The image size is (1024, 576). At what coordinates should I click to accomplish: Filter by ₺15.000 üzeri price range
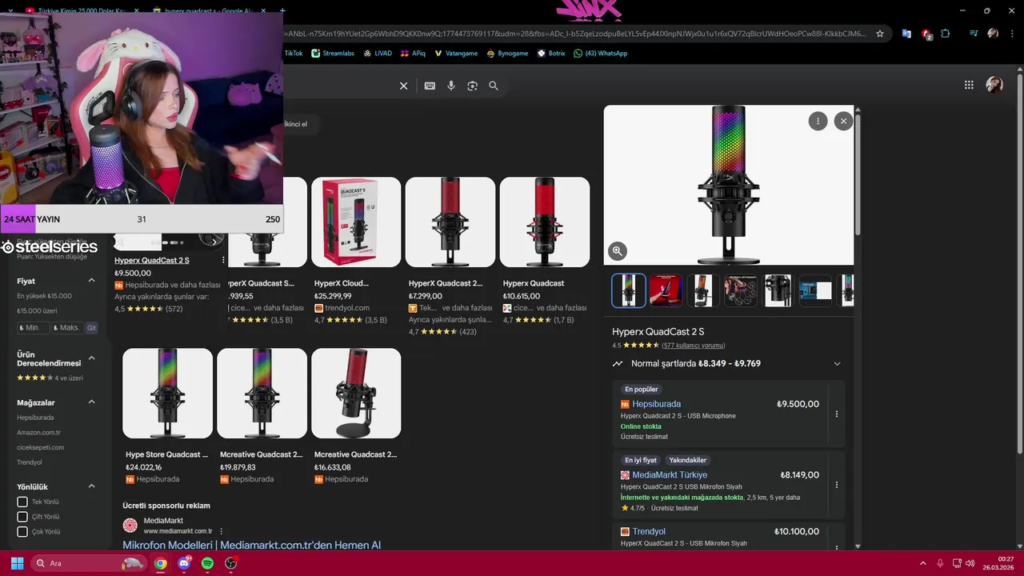(37, 310)
